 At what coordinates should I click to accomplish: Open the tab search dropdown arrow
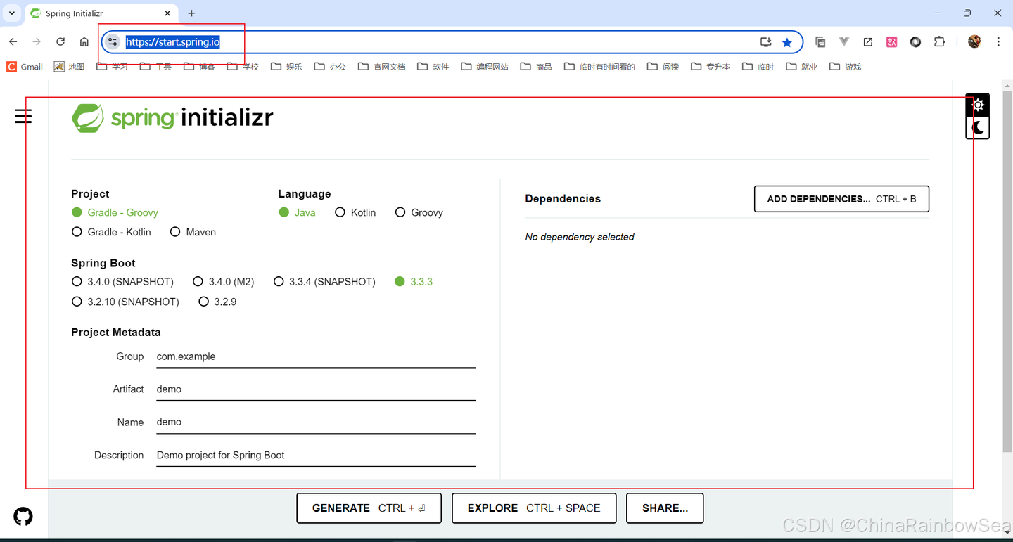[x=12, y=13]
